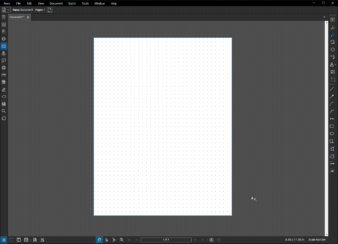Expand the document tab overflow chevron
This screenshot has width=338, height=244.
click(x=324, y=17)
